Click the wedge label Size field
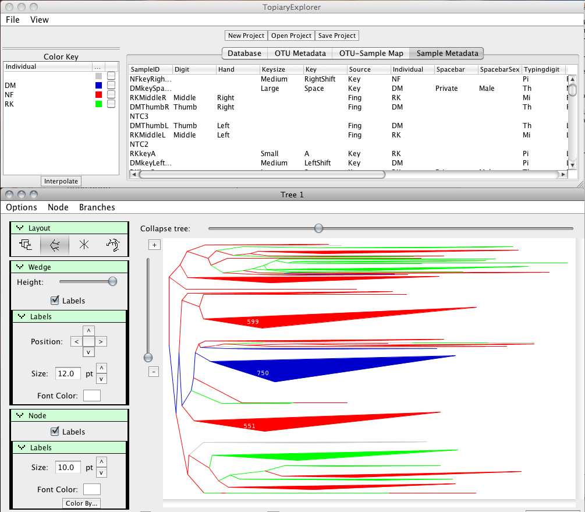The width and height of the screenshot is (585, 512). 68,373
